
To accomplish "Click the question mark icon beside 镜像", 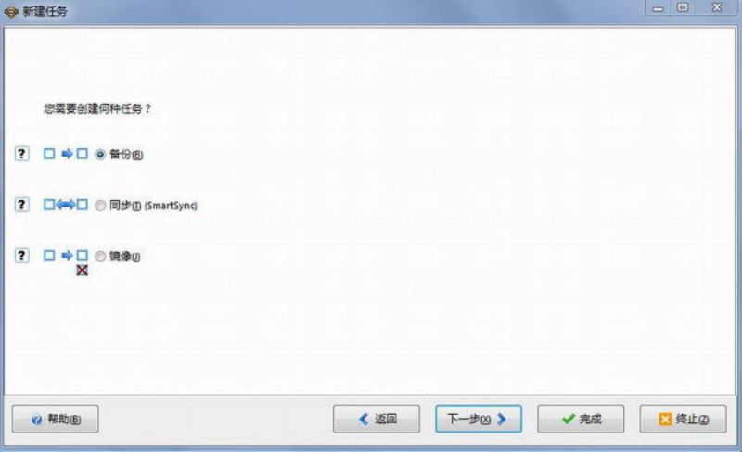I will click(x=21, y=256).
